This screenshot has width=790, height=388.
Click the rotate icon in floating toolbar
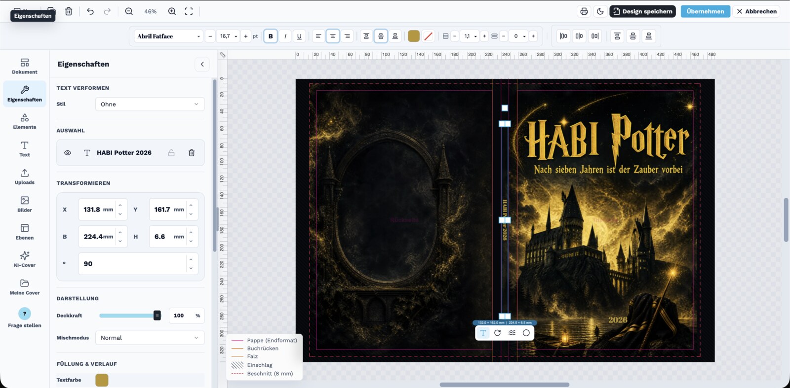coord(498,333)
